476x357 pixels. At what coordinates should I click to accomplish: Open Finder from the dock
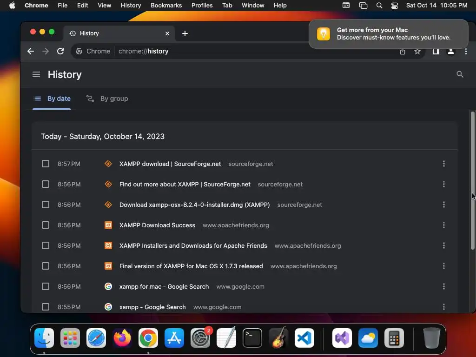point(44,338)
